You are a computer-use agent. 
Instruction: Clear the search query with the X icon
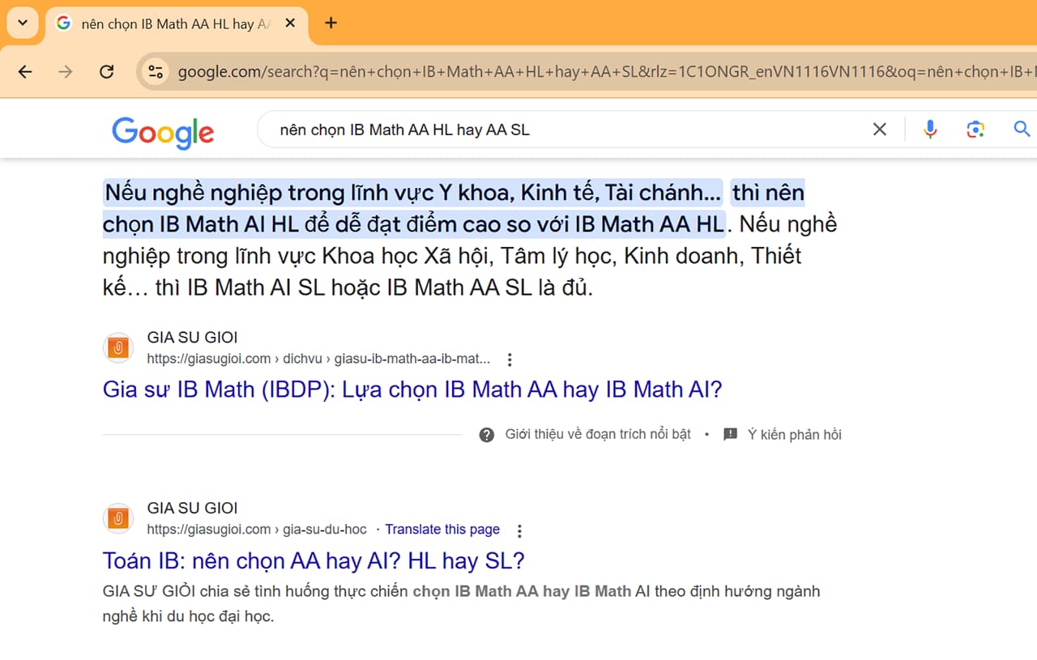(879, 129)
